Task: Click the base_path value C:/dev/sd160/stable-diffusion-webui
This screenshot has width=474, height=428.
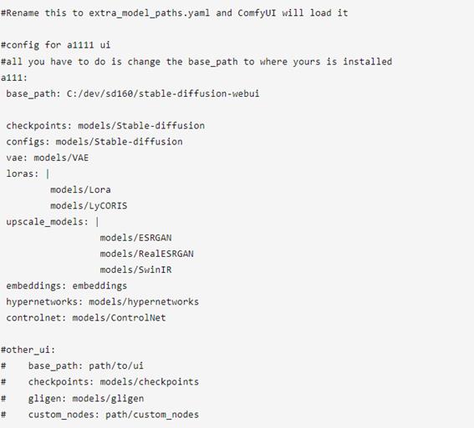Action: coord(163,93)
